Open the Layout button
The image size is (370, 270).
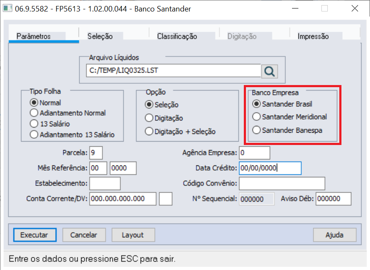click(x=133, y=235)
